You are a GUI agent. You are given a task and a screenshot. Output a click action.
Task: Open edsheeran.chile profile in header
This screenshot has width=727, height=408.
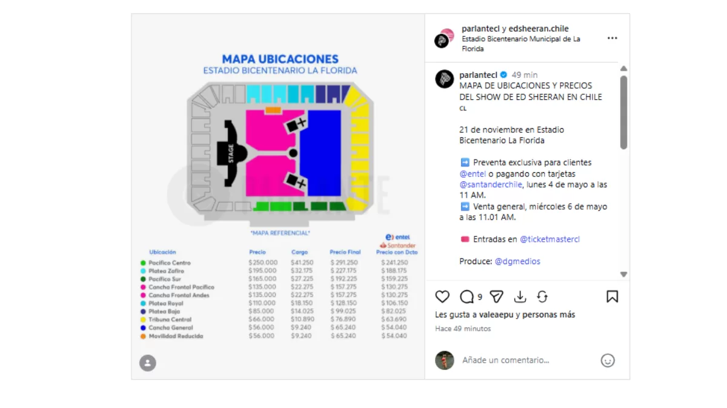(x=539, y=28)
